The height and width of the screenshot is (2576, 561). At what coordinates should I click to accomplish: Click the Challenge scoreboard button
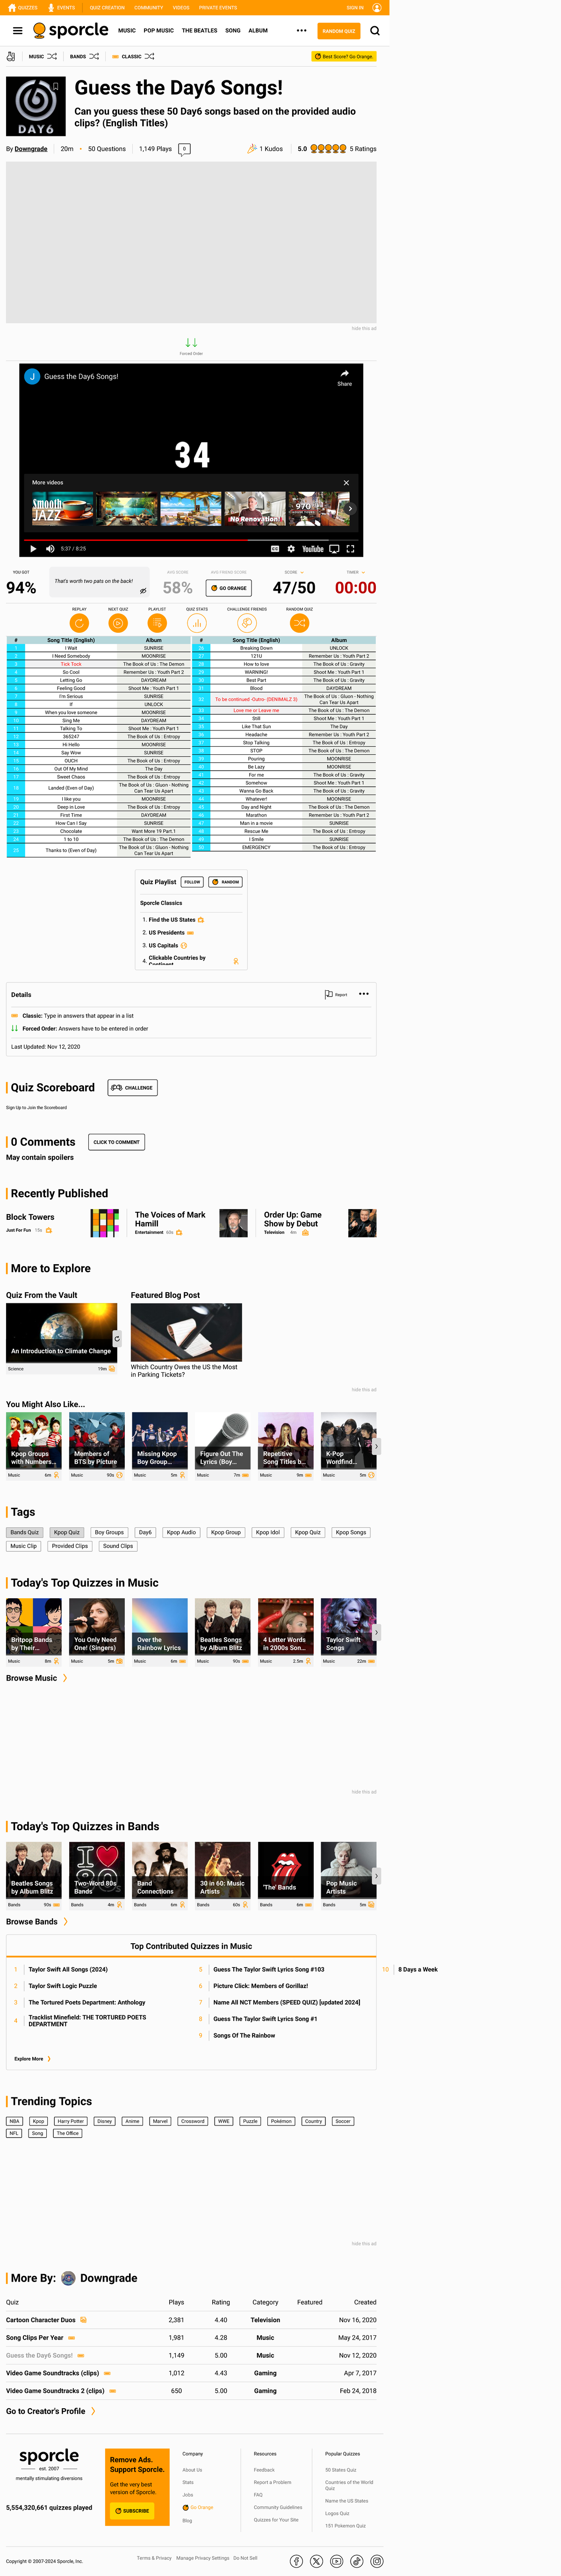pos(132,1088)
